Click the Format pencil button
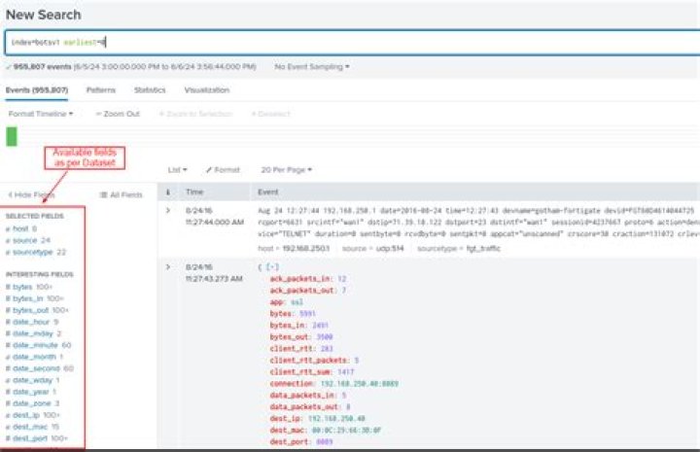This screenshot has height=452, width=700. pos(223,169)
